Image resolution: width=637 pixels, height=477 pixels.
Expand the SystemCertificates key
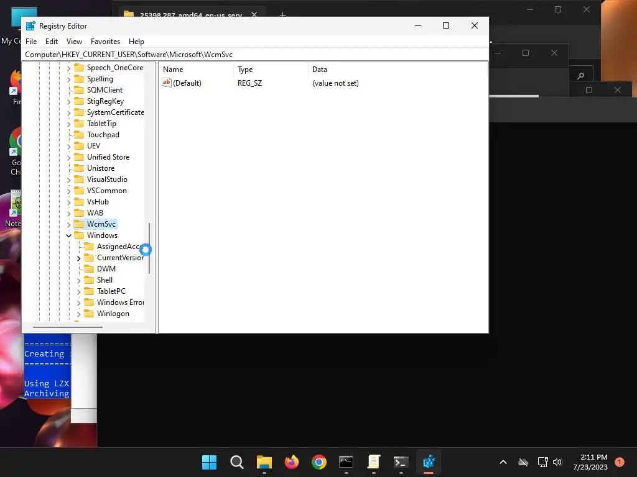[x=68, y=113]
